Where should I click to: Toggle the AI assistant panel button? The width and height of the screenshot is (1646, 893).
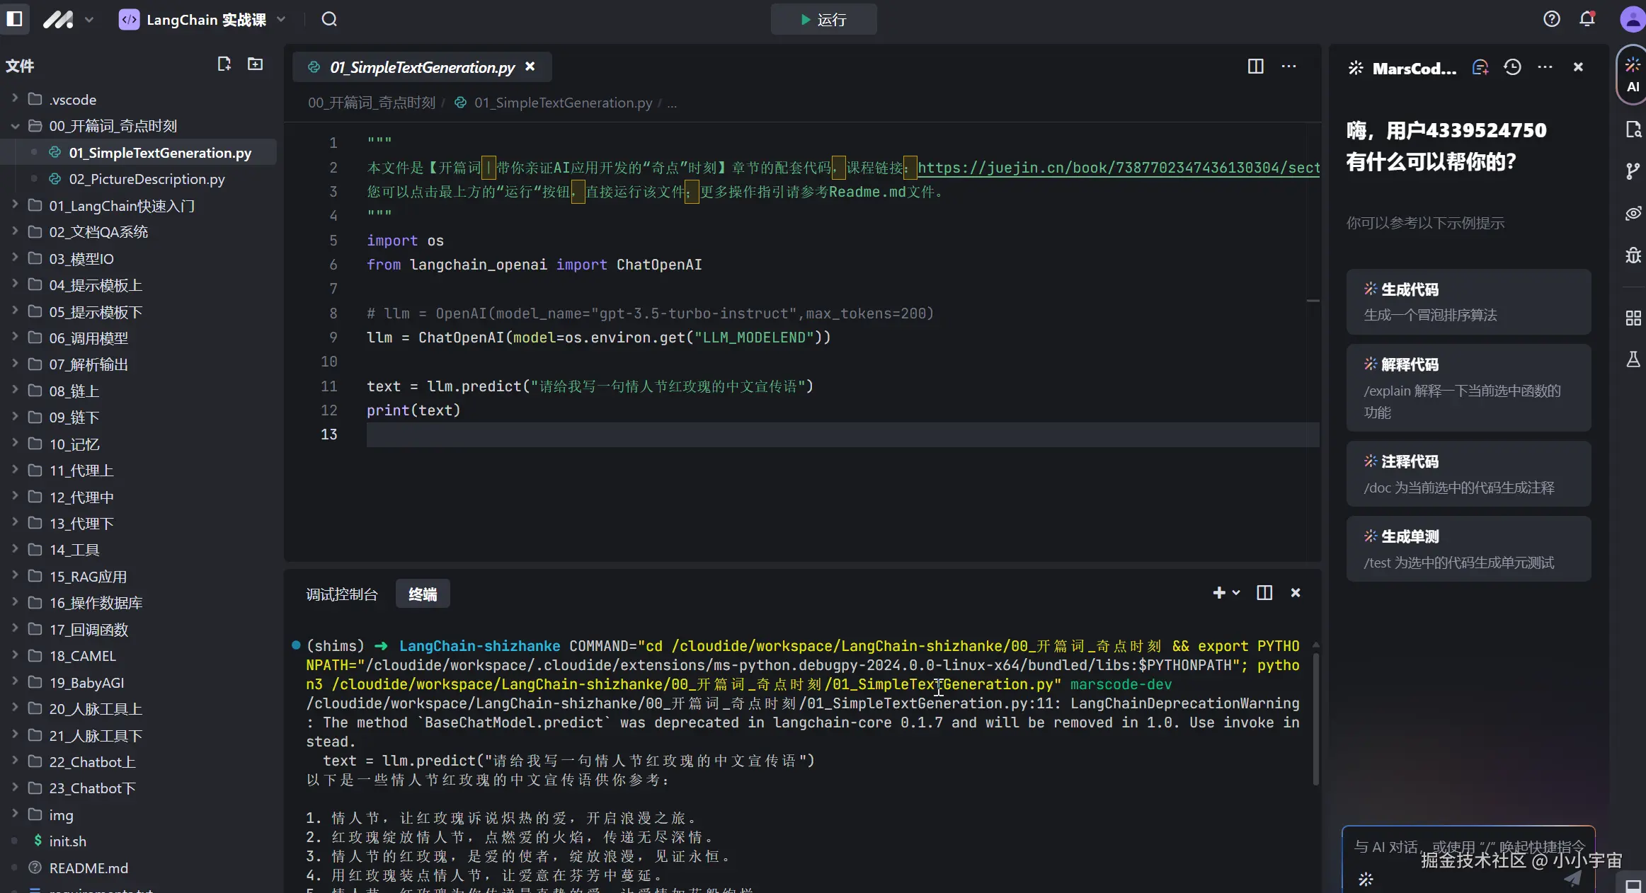point(1633,75)
